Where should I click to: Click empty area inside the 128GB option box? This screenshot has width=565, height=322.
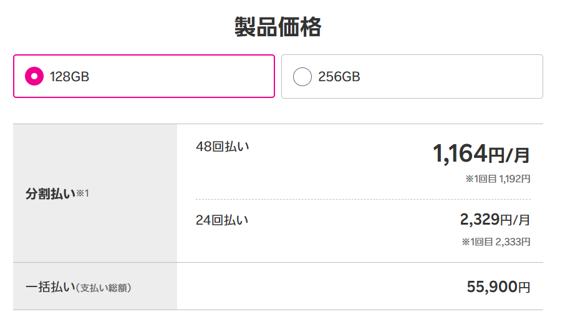(x=187, y=77)
